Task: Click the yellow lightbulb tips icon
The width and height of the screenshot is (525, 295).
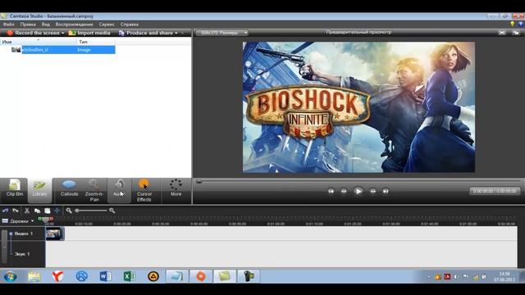Action: (512, 24)
